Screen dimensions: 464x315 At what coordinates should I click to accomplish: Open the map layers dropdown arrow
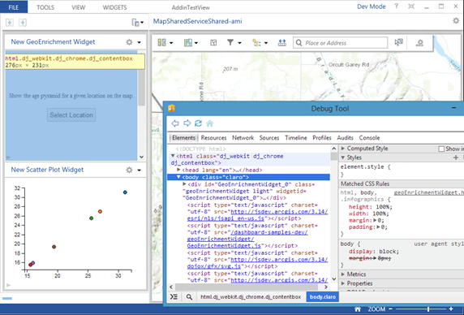point(195,43)
